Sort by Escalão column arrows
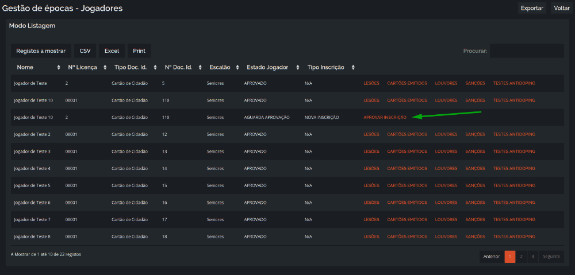 [x=237, y=67]
